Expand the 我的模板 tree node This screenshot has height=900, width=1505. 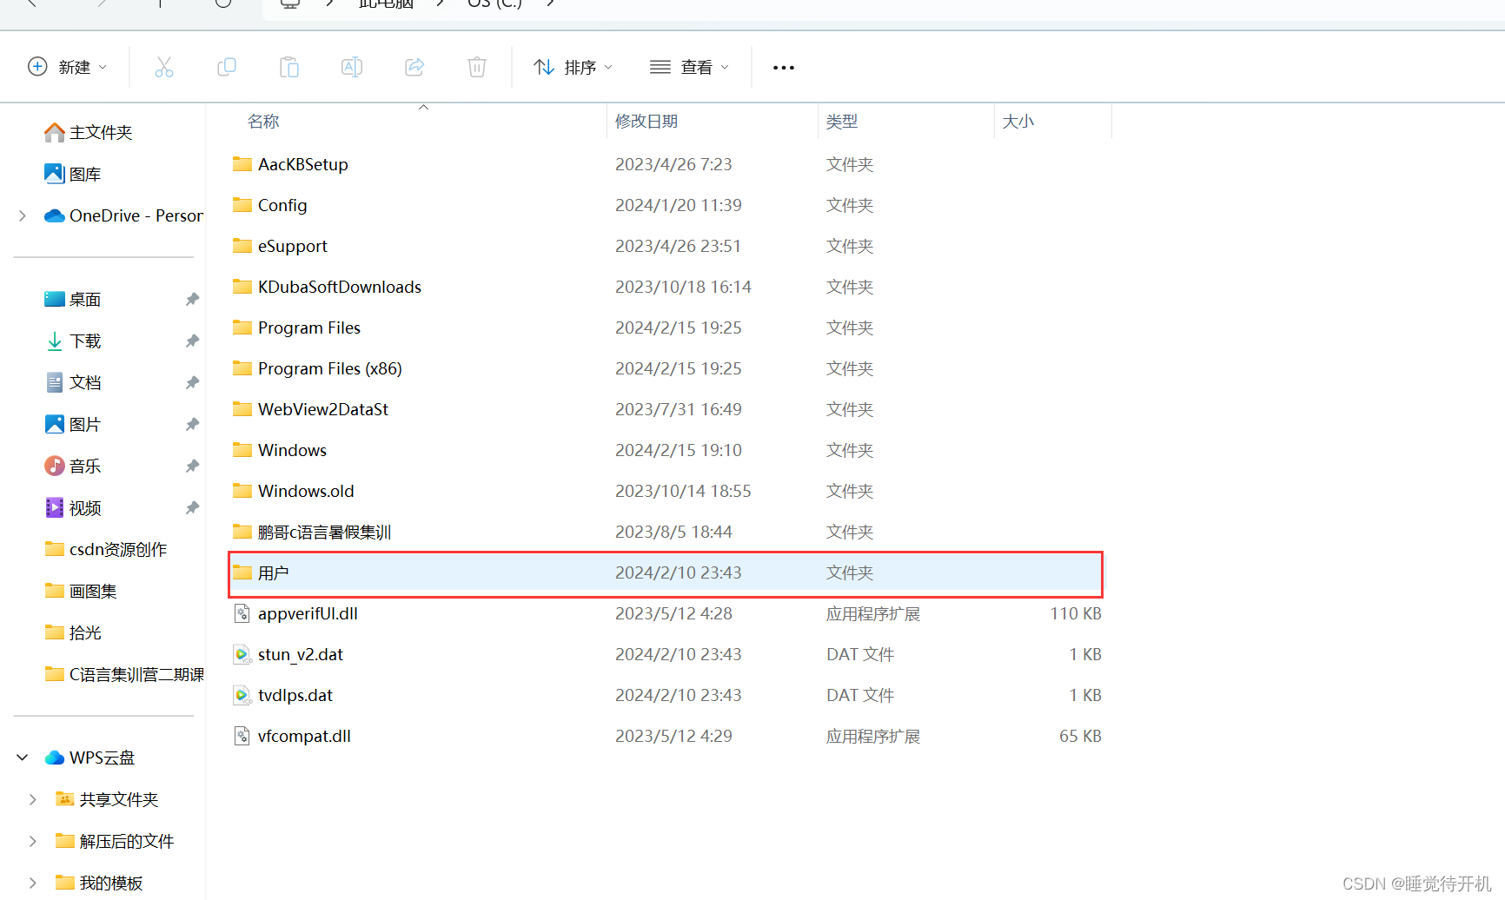(x=33, y=883)
